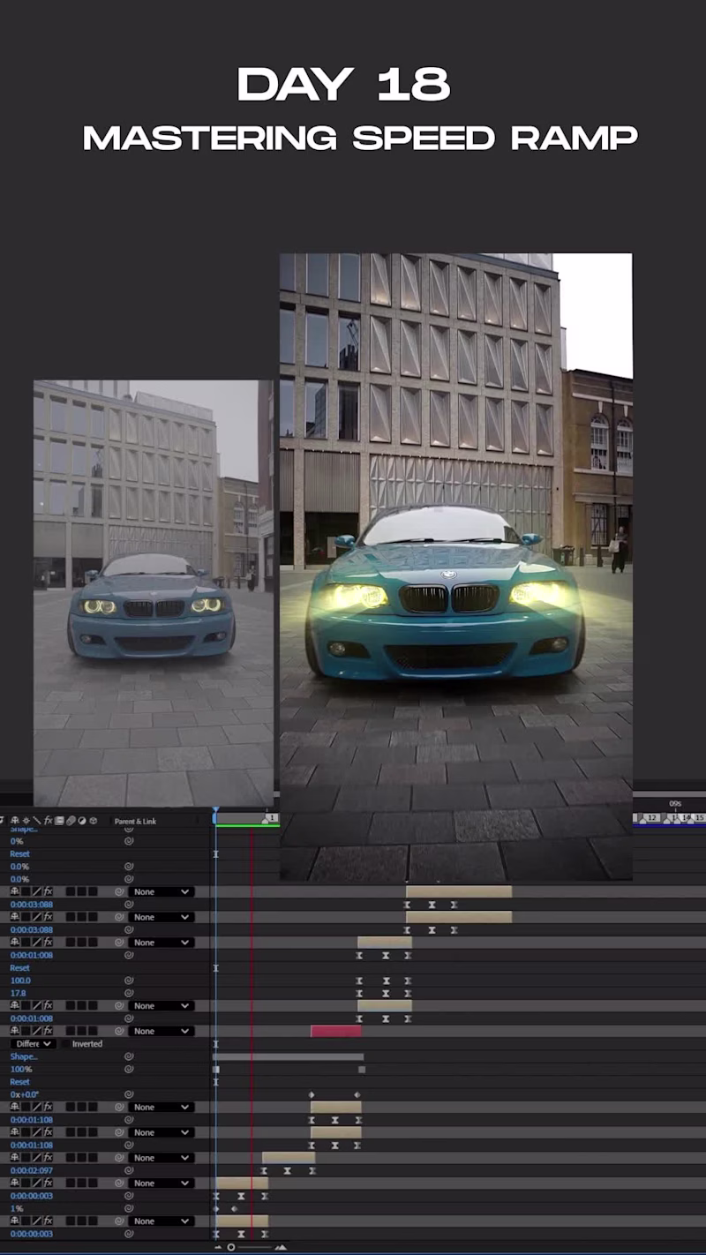
Task: Click the Shy switch column header icon
Action: [15, 821]
